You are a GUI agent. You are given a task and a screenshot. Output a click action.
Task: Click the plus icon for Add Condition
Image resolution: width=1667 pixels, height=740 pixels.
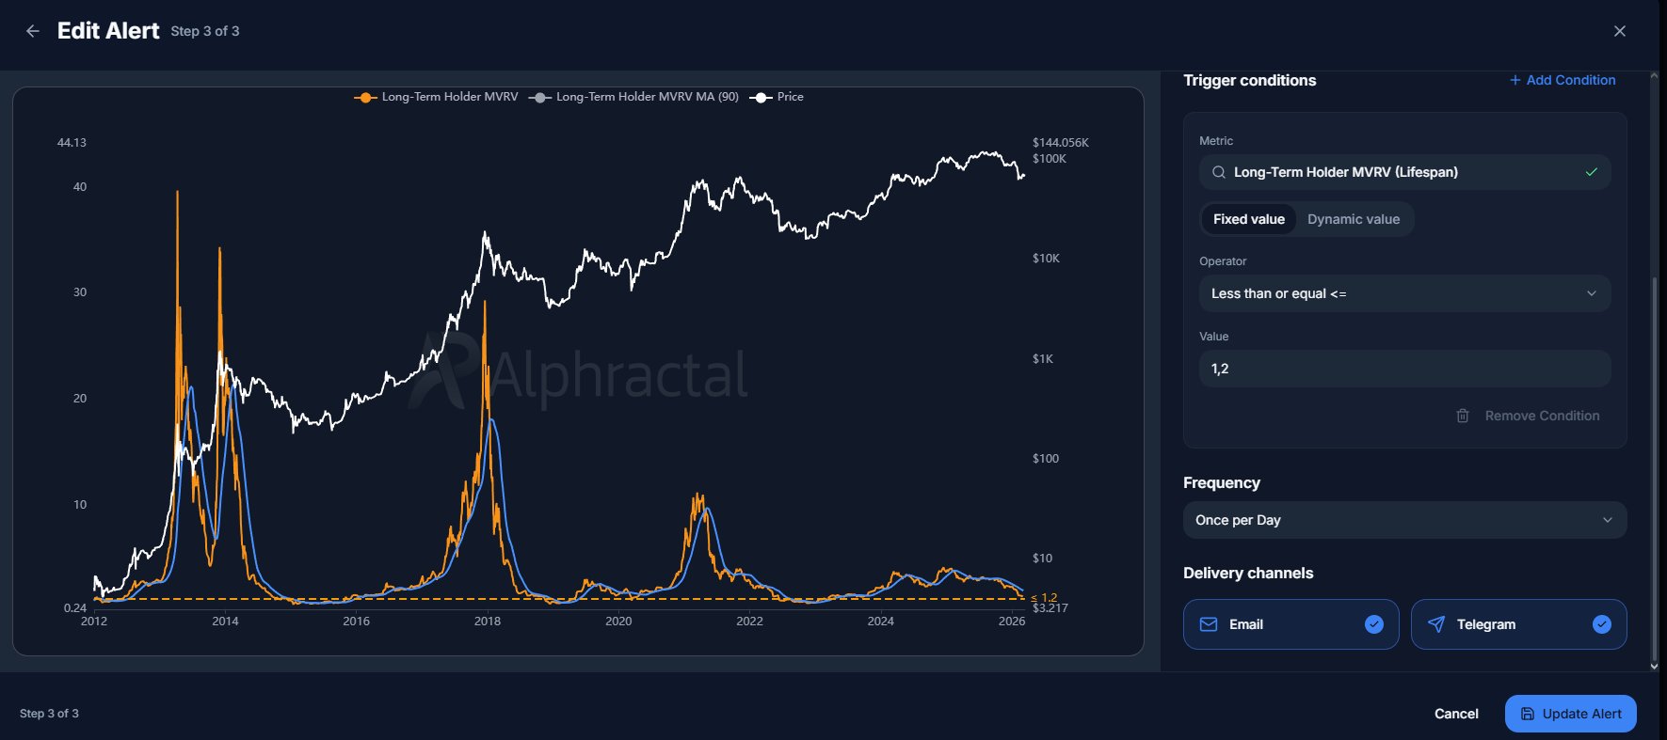[x=1515, y=80]
